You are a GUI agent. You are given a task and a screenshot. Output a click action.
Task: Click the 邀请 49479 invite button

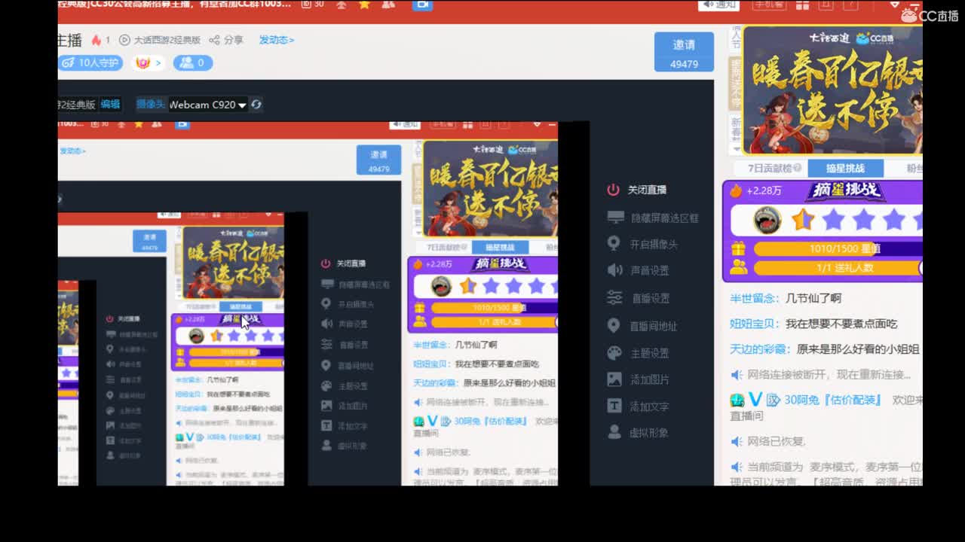(684, 52)
